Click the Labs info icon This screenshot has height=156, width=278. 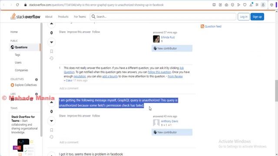point(36,94)
